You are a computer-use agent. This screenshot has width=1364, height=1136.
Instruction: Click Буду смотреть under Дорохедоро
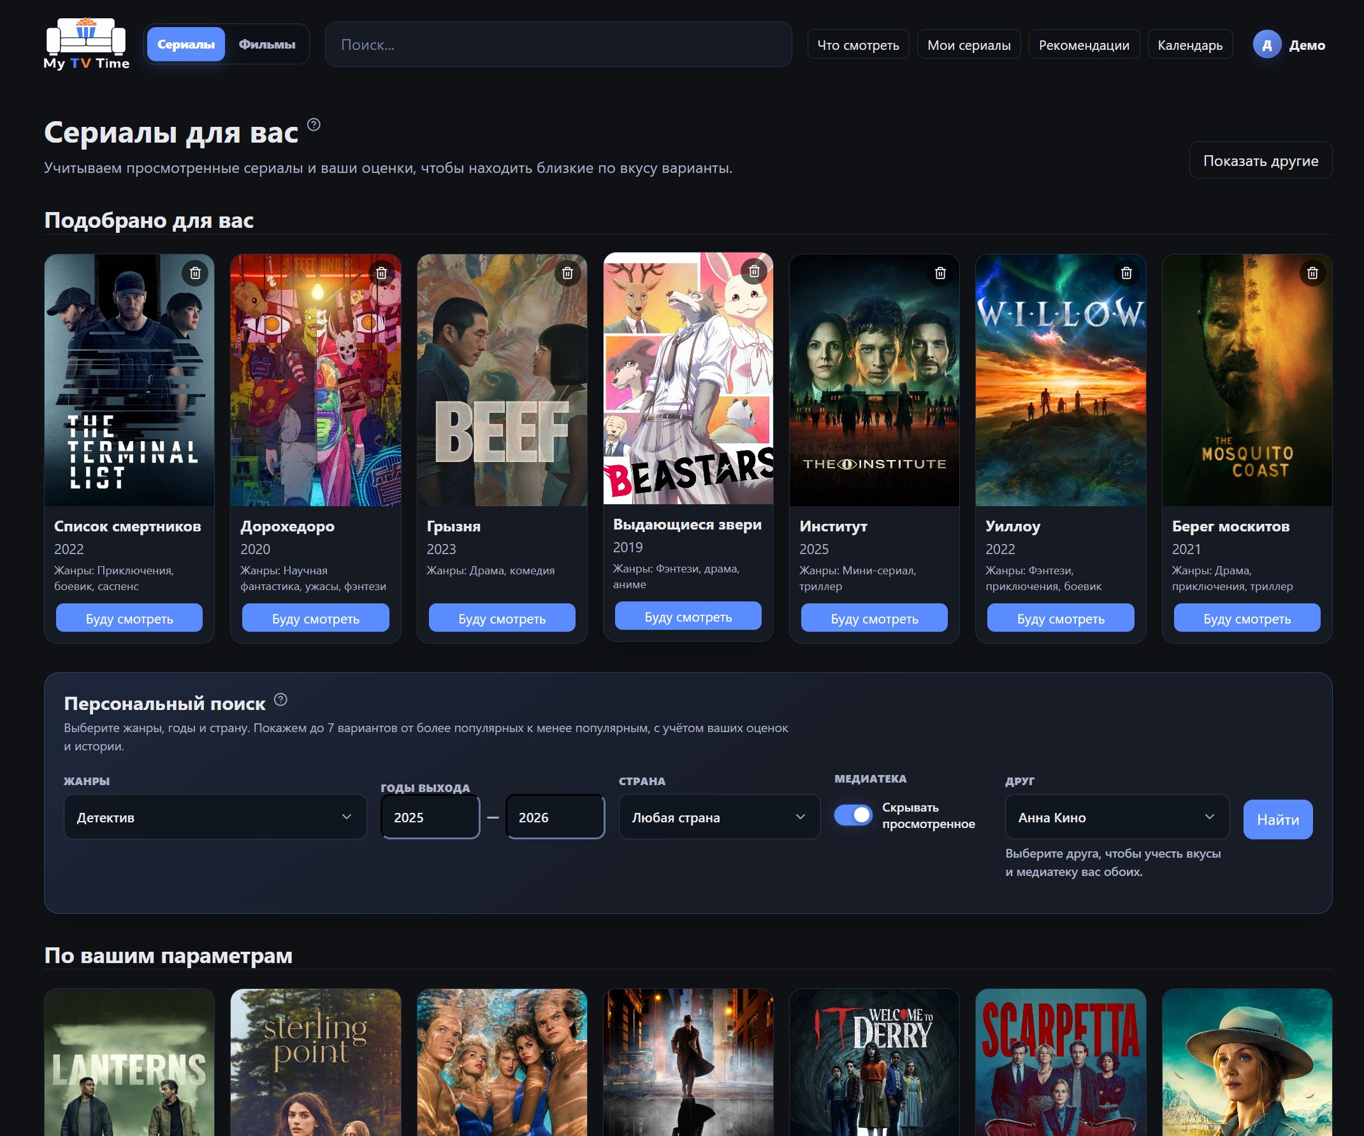point(316,618)
